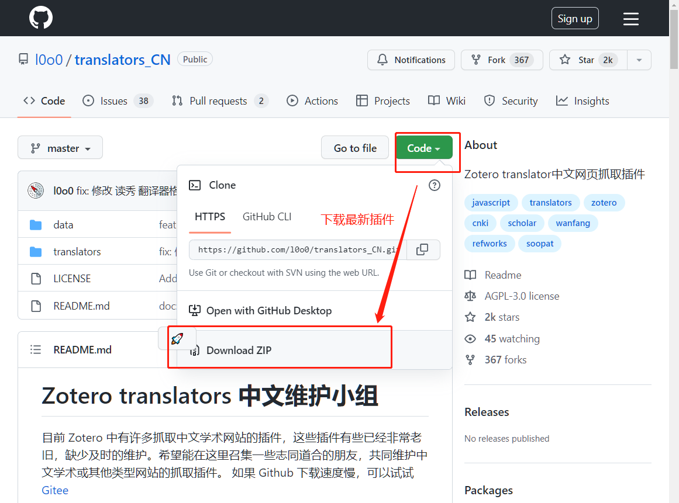Screen dimensions: 679x503
Task: Click the Notifications bell icon
Action: pos(382,60)
